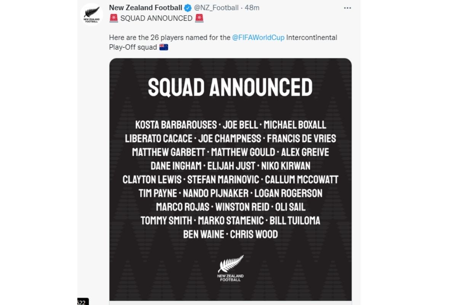457x305 pixels.
Task: Open the tweet via the 48m timestamp
Action: [252, 8]
